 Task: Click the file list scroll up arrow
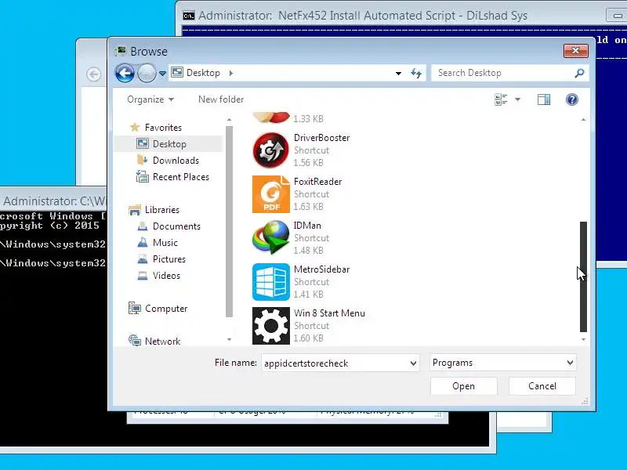point(583,120)
